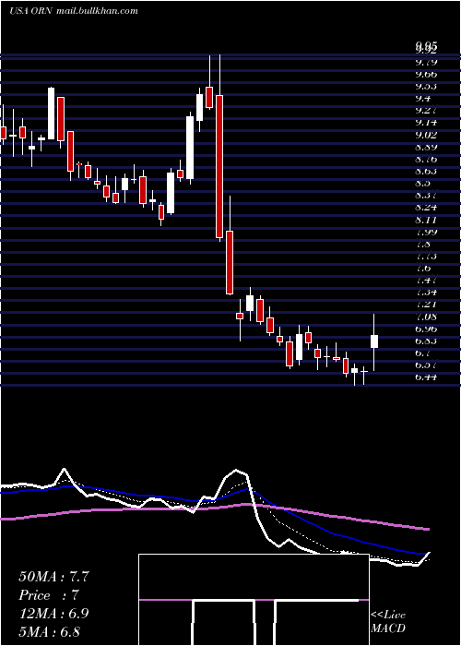
Task: Click the 6.57 price label
Action: pyautogui.click(x=426, y=365)
